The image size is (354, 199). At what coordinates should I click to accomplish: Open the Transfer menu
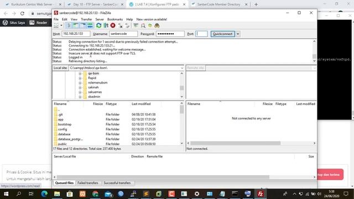point(86,19)
